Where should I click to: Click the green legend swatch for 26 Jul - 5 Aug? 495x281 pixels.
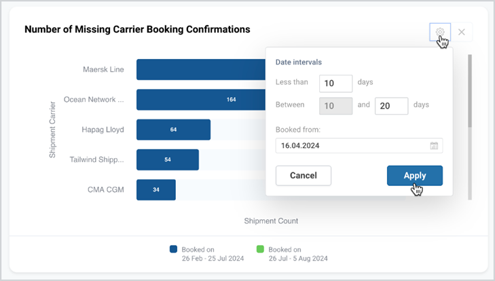(x=260, y=249)
